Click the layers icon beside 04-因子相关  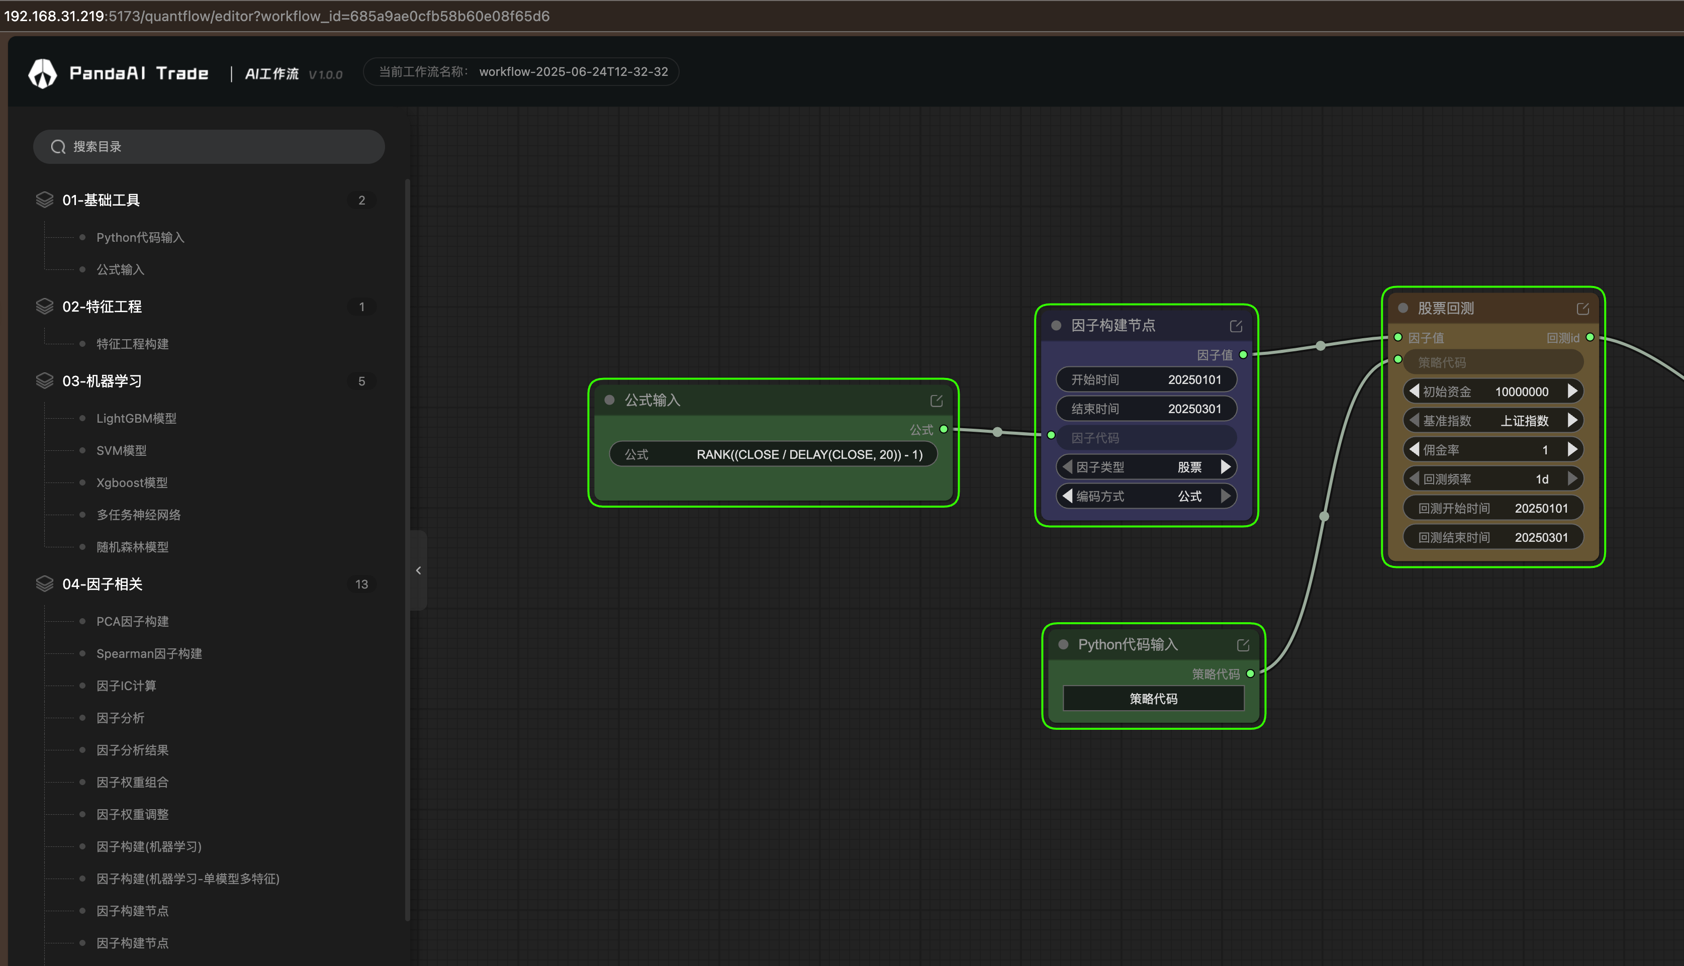coord(44,584)
